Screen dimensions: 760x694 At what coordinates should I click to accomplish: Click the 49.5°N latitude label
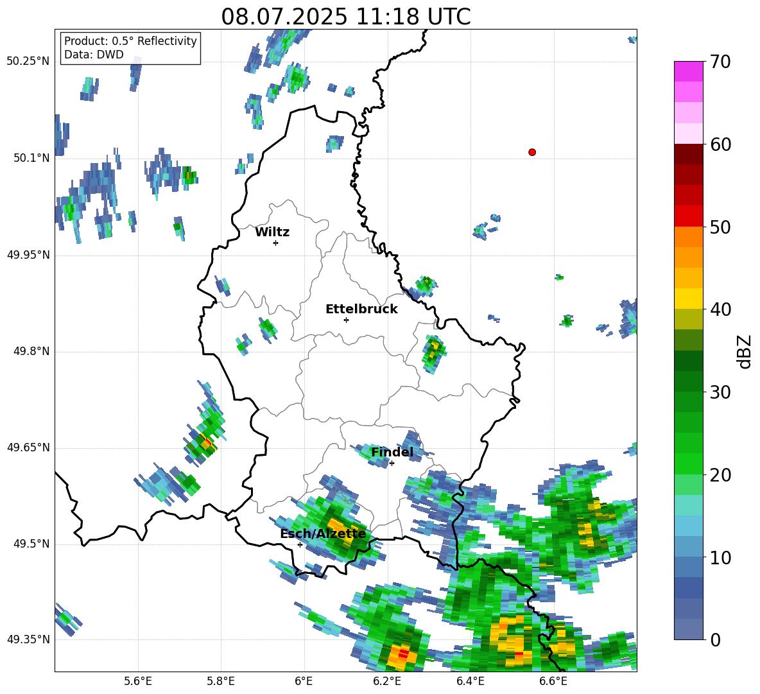31,544
